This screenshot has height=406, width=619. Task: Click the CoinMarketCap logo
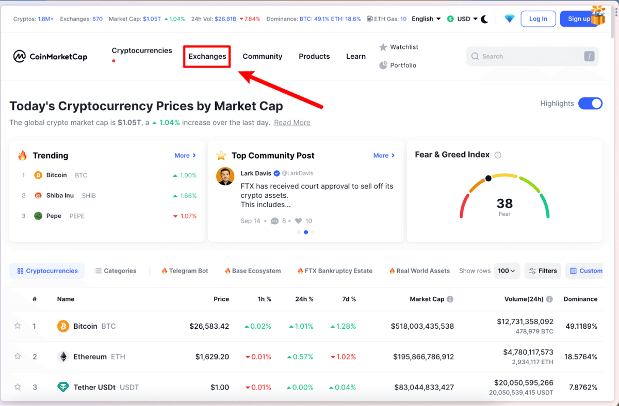(x=50, y=56)
